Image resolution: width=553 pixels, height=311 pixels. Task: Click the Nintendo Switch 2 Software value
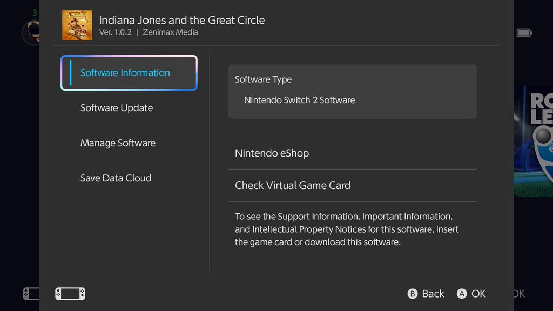coord(299,100)
